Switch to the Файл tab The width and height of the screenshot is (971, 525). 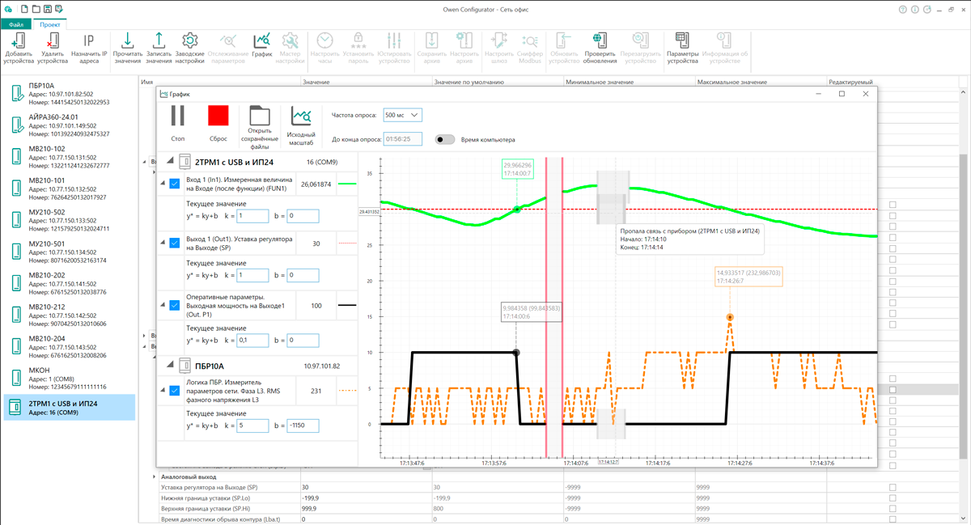[x=16, y=25]
